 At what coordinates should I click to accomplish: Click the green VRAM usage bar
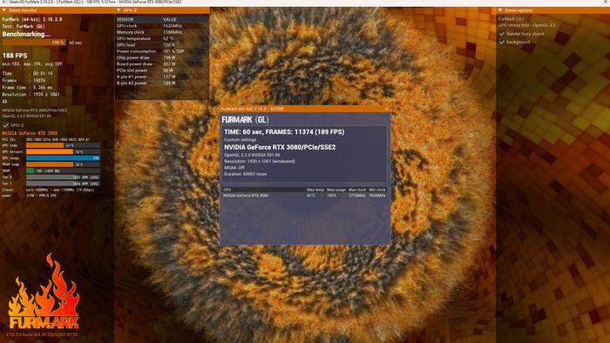(x=30, y=171)
